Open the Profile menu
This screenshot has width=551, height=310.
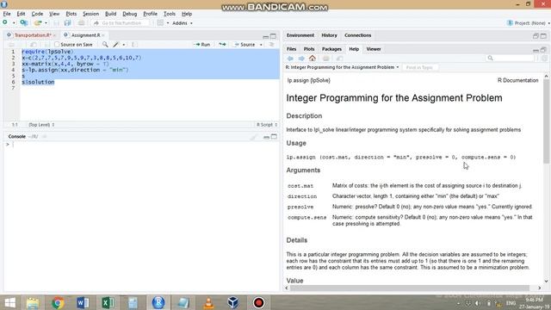pos(150,14)
